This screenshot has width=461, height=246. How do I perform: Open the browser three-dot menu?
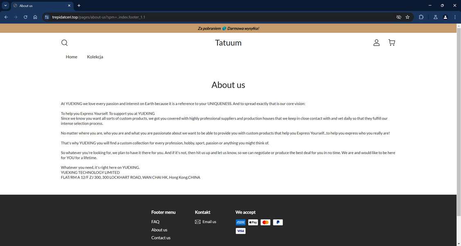coord(455,17)
